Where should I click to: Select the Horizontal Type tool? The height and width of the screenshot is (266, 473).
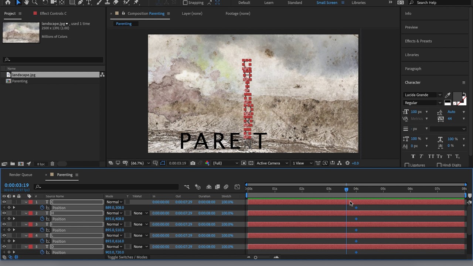click(x=89, y=3)
